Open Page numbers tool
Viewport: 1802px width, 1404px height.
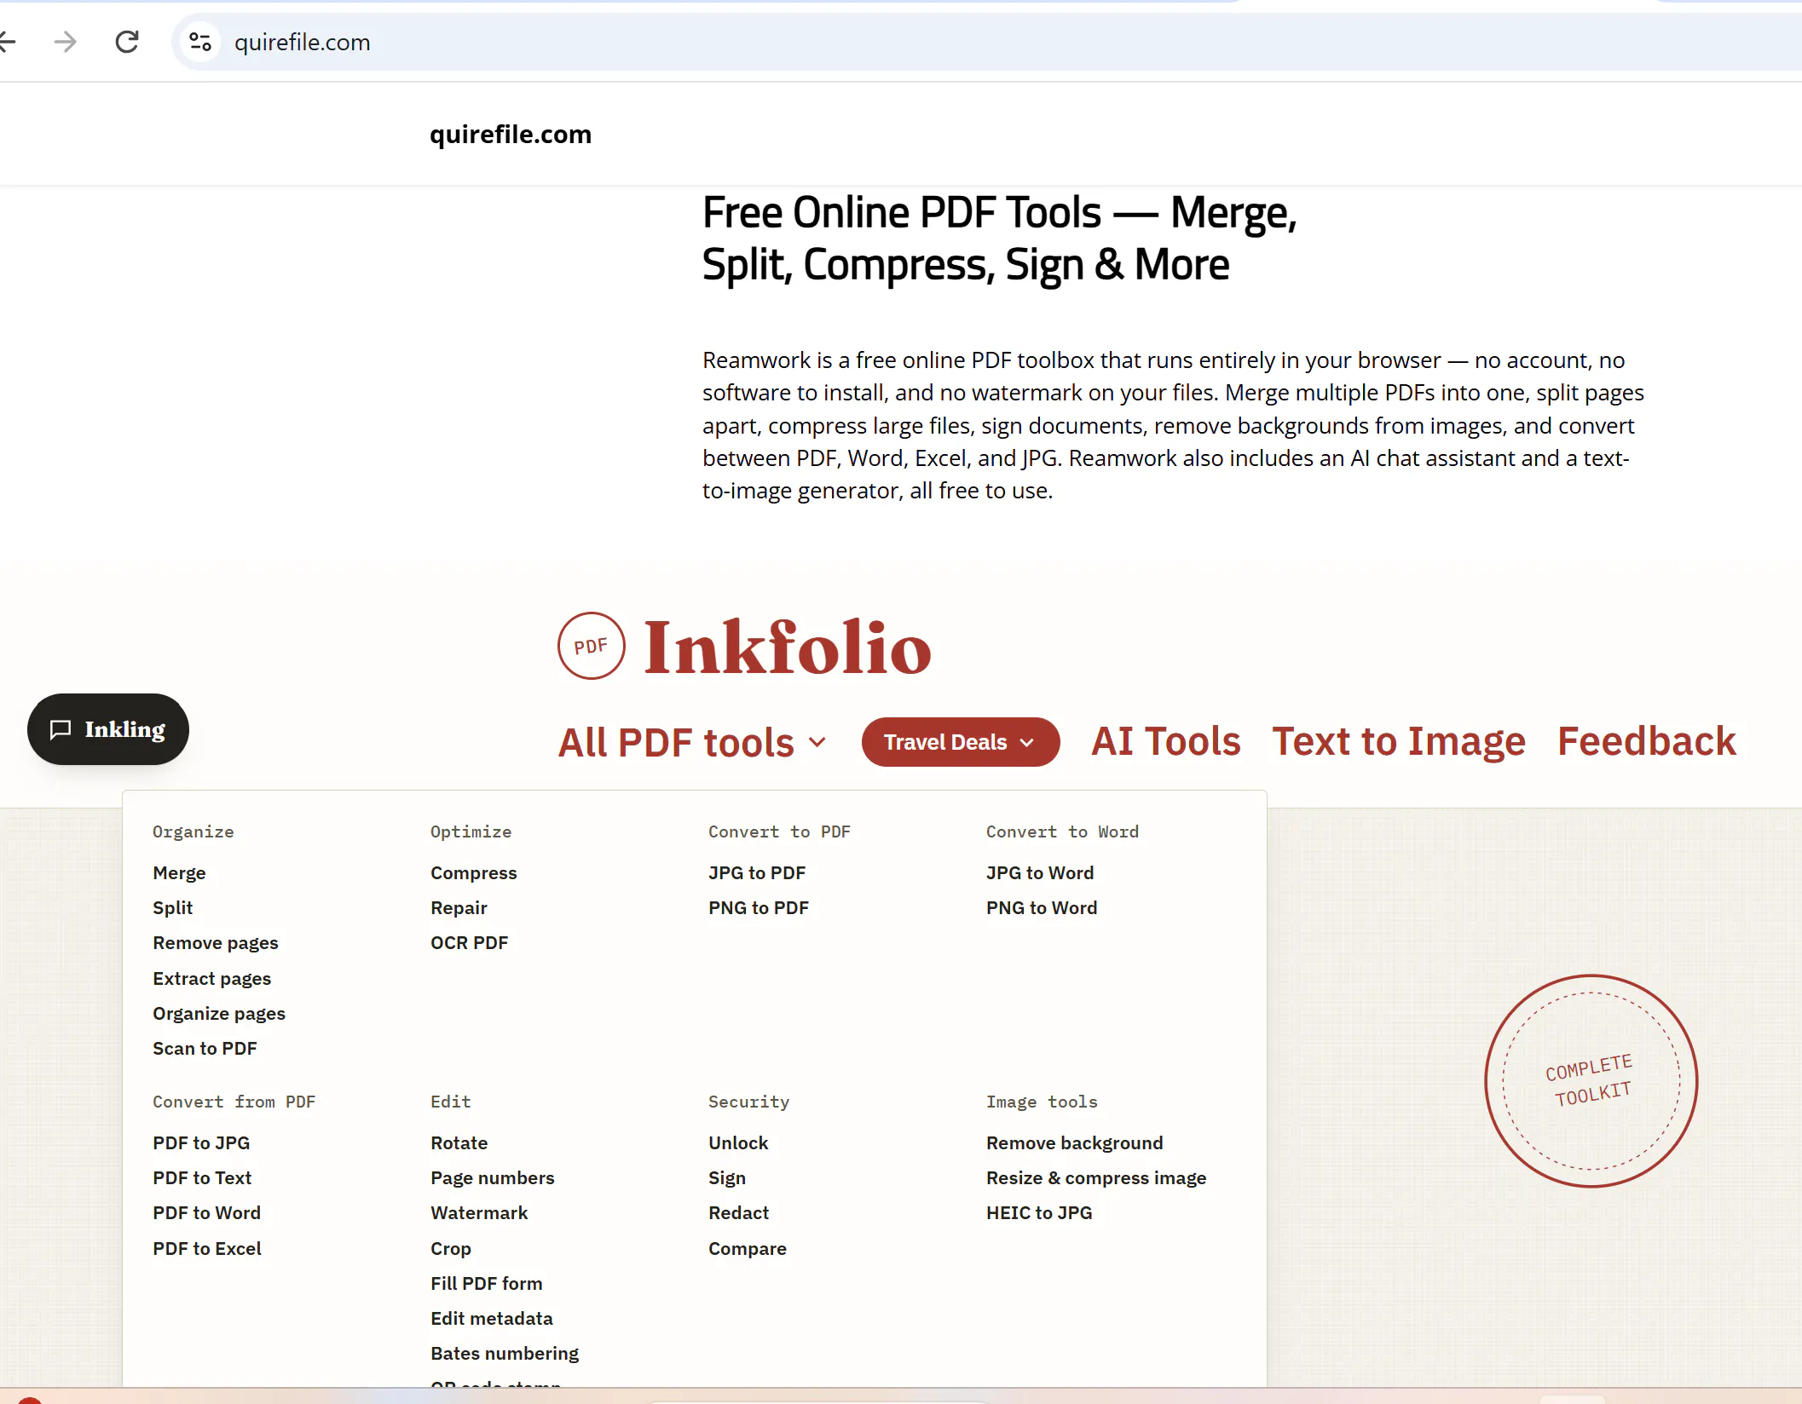click(x=493, y=1177)
